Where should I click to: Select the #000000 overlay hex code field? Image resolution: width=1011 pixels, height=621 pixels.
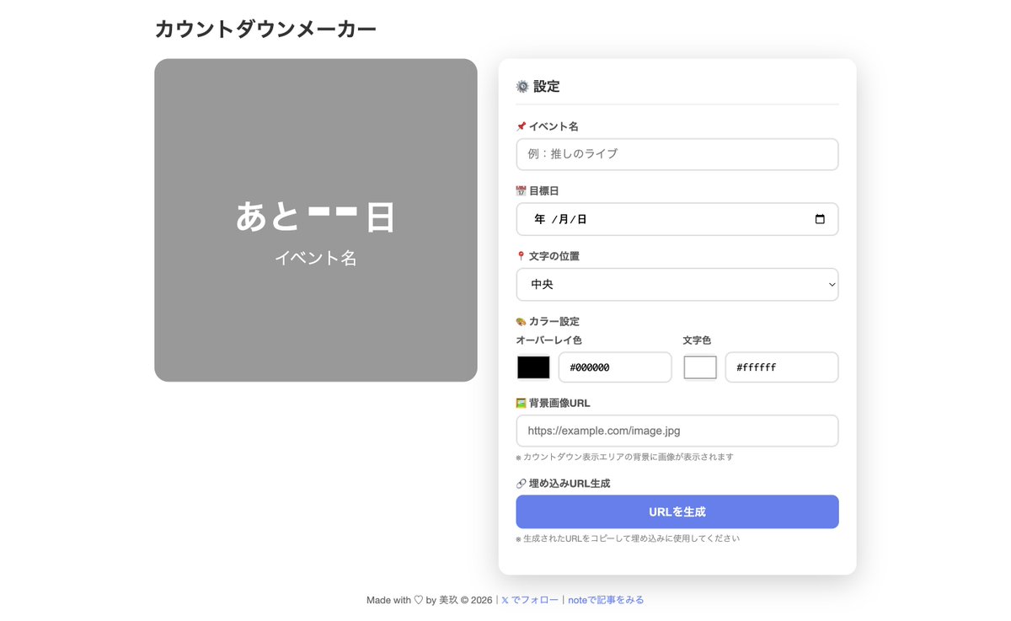tap(614, 367)
